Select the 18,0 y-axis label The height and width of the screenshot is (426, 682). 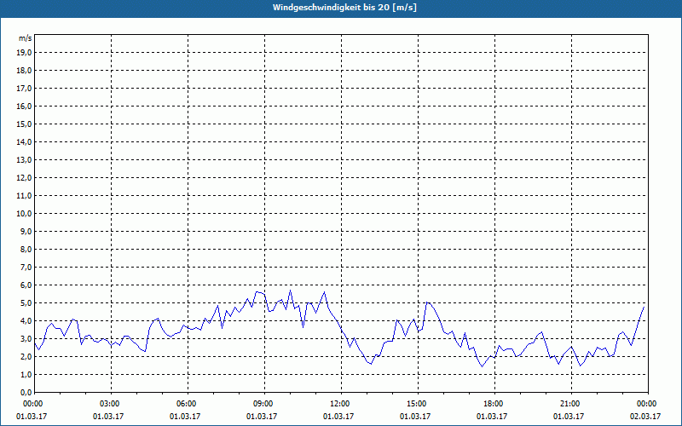(x=24, y=71)
